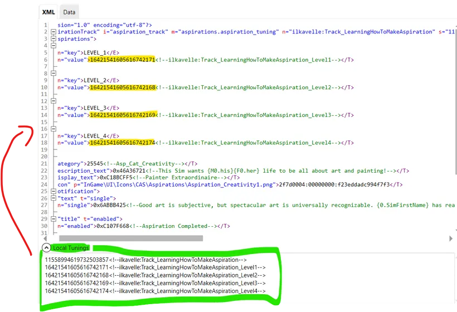Click line number 21 in the gutter
Image resolution: width=457 pixels, height=312 pixels.
point(45,163)
